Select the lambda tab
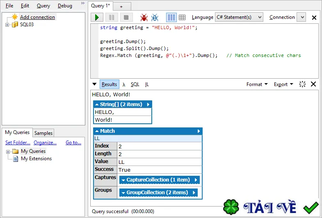 [x=124, y=84]
